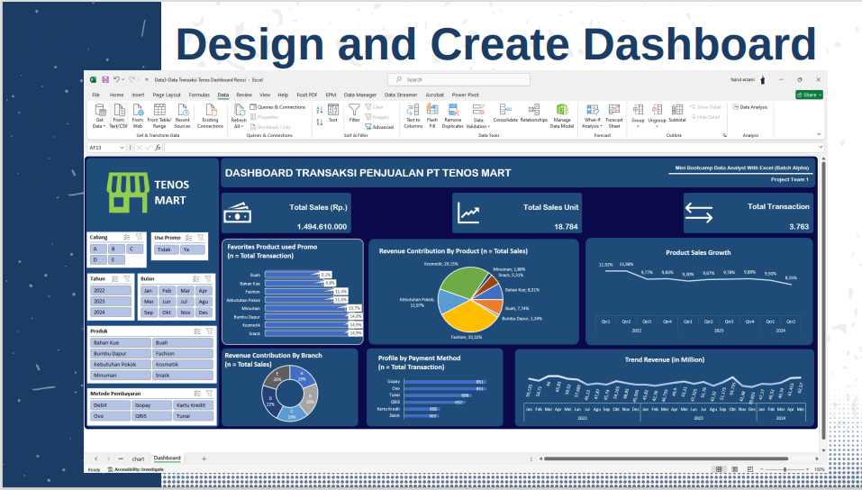This screenshot has height=490, width=862.
Task: Click Recent Sources icon
Action: (x=183, y=116)
